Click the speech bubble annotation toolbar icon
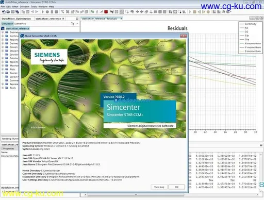The width and height of the screenshot is (264, 200). [x=132, y=12]
